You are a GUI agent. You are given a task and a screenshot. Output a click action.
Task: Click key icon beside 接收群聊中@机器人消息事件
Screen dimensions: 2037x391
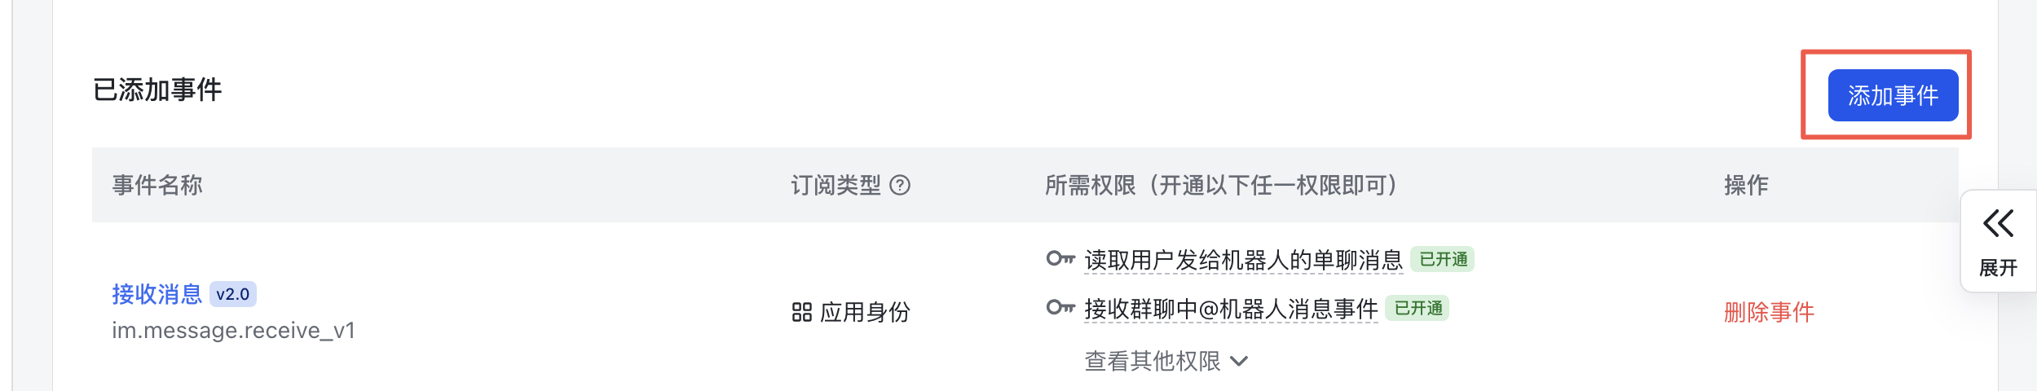tap(1060, 308)
